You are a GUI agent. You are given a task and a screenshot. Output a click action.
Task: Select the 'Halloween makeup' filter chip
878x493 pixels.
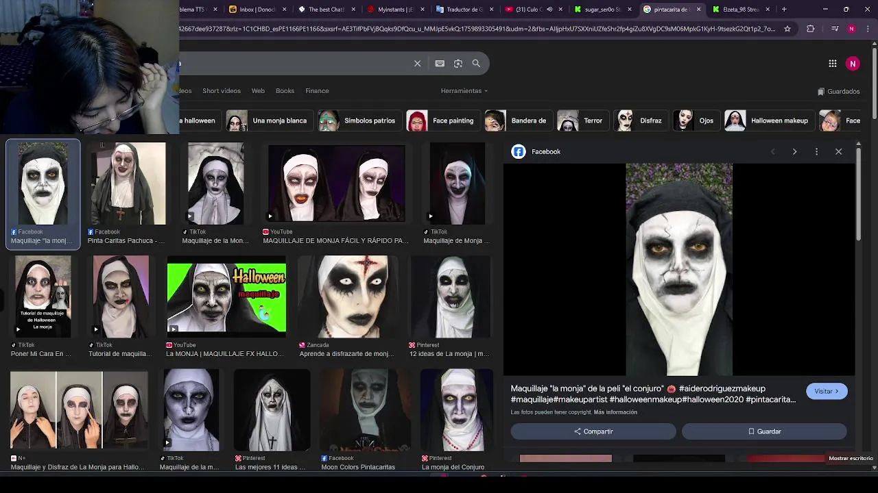click(x=770, y=121)
